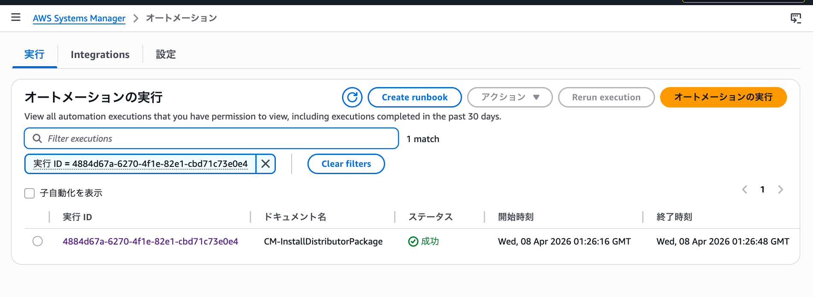The height and width of the screenshot is (297, 813).
Task: Go to previous page of executions
Action: (x=745, y=189)
